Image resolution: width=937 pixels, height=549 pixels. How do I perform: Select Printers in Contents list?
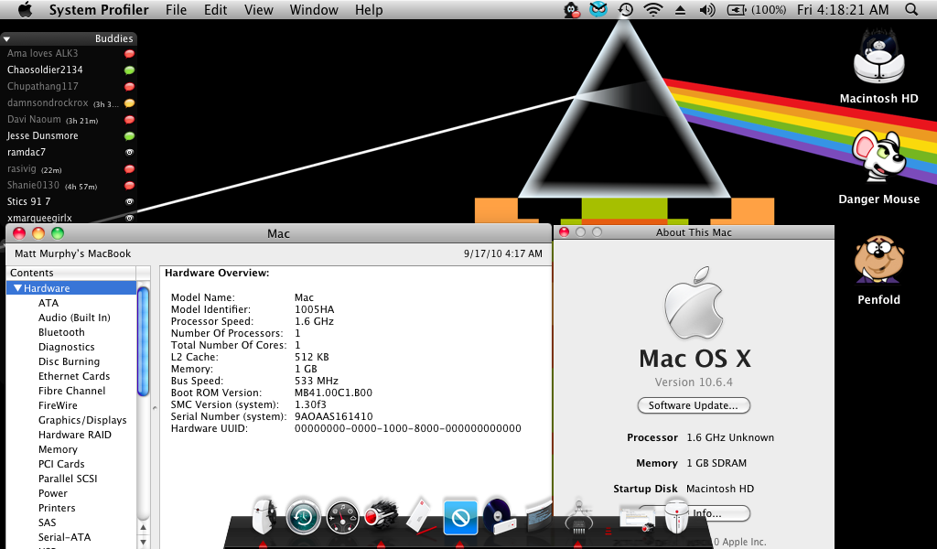57,508
